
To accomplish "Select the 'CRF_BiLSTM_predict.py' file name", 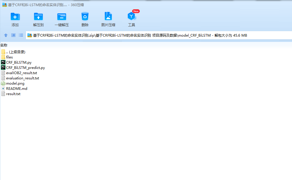I will click(26, 68).
